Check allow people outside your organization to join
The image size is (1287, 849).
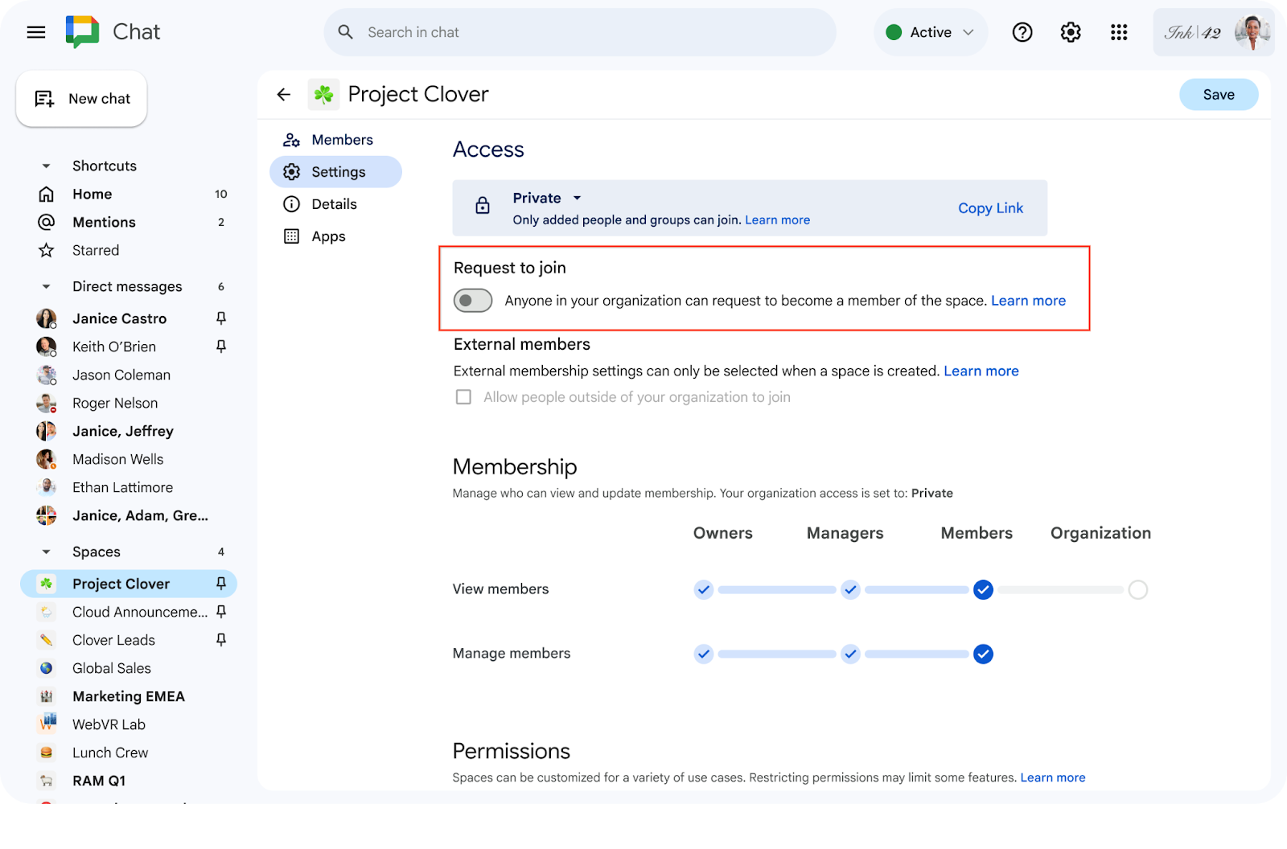[x=463, y=396]
